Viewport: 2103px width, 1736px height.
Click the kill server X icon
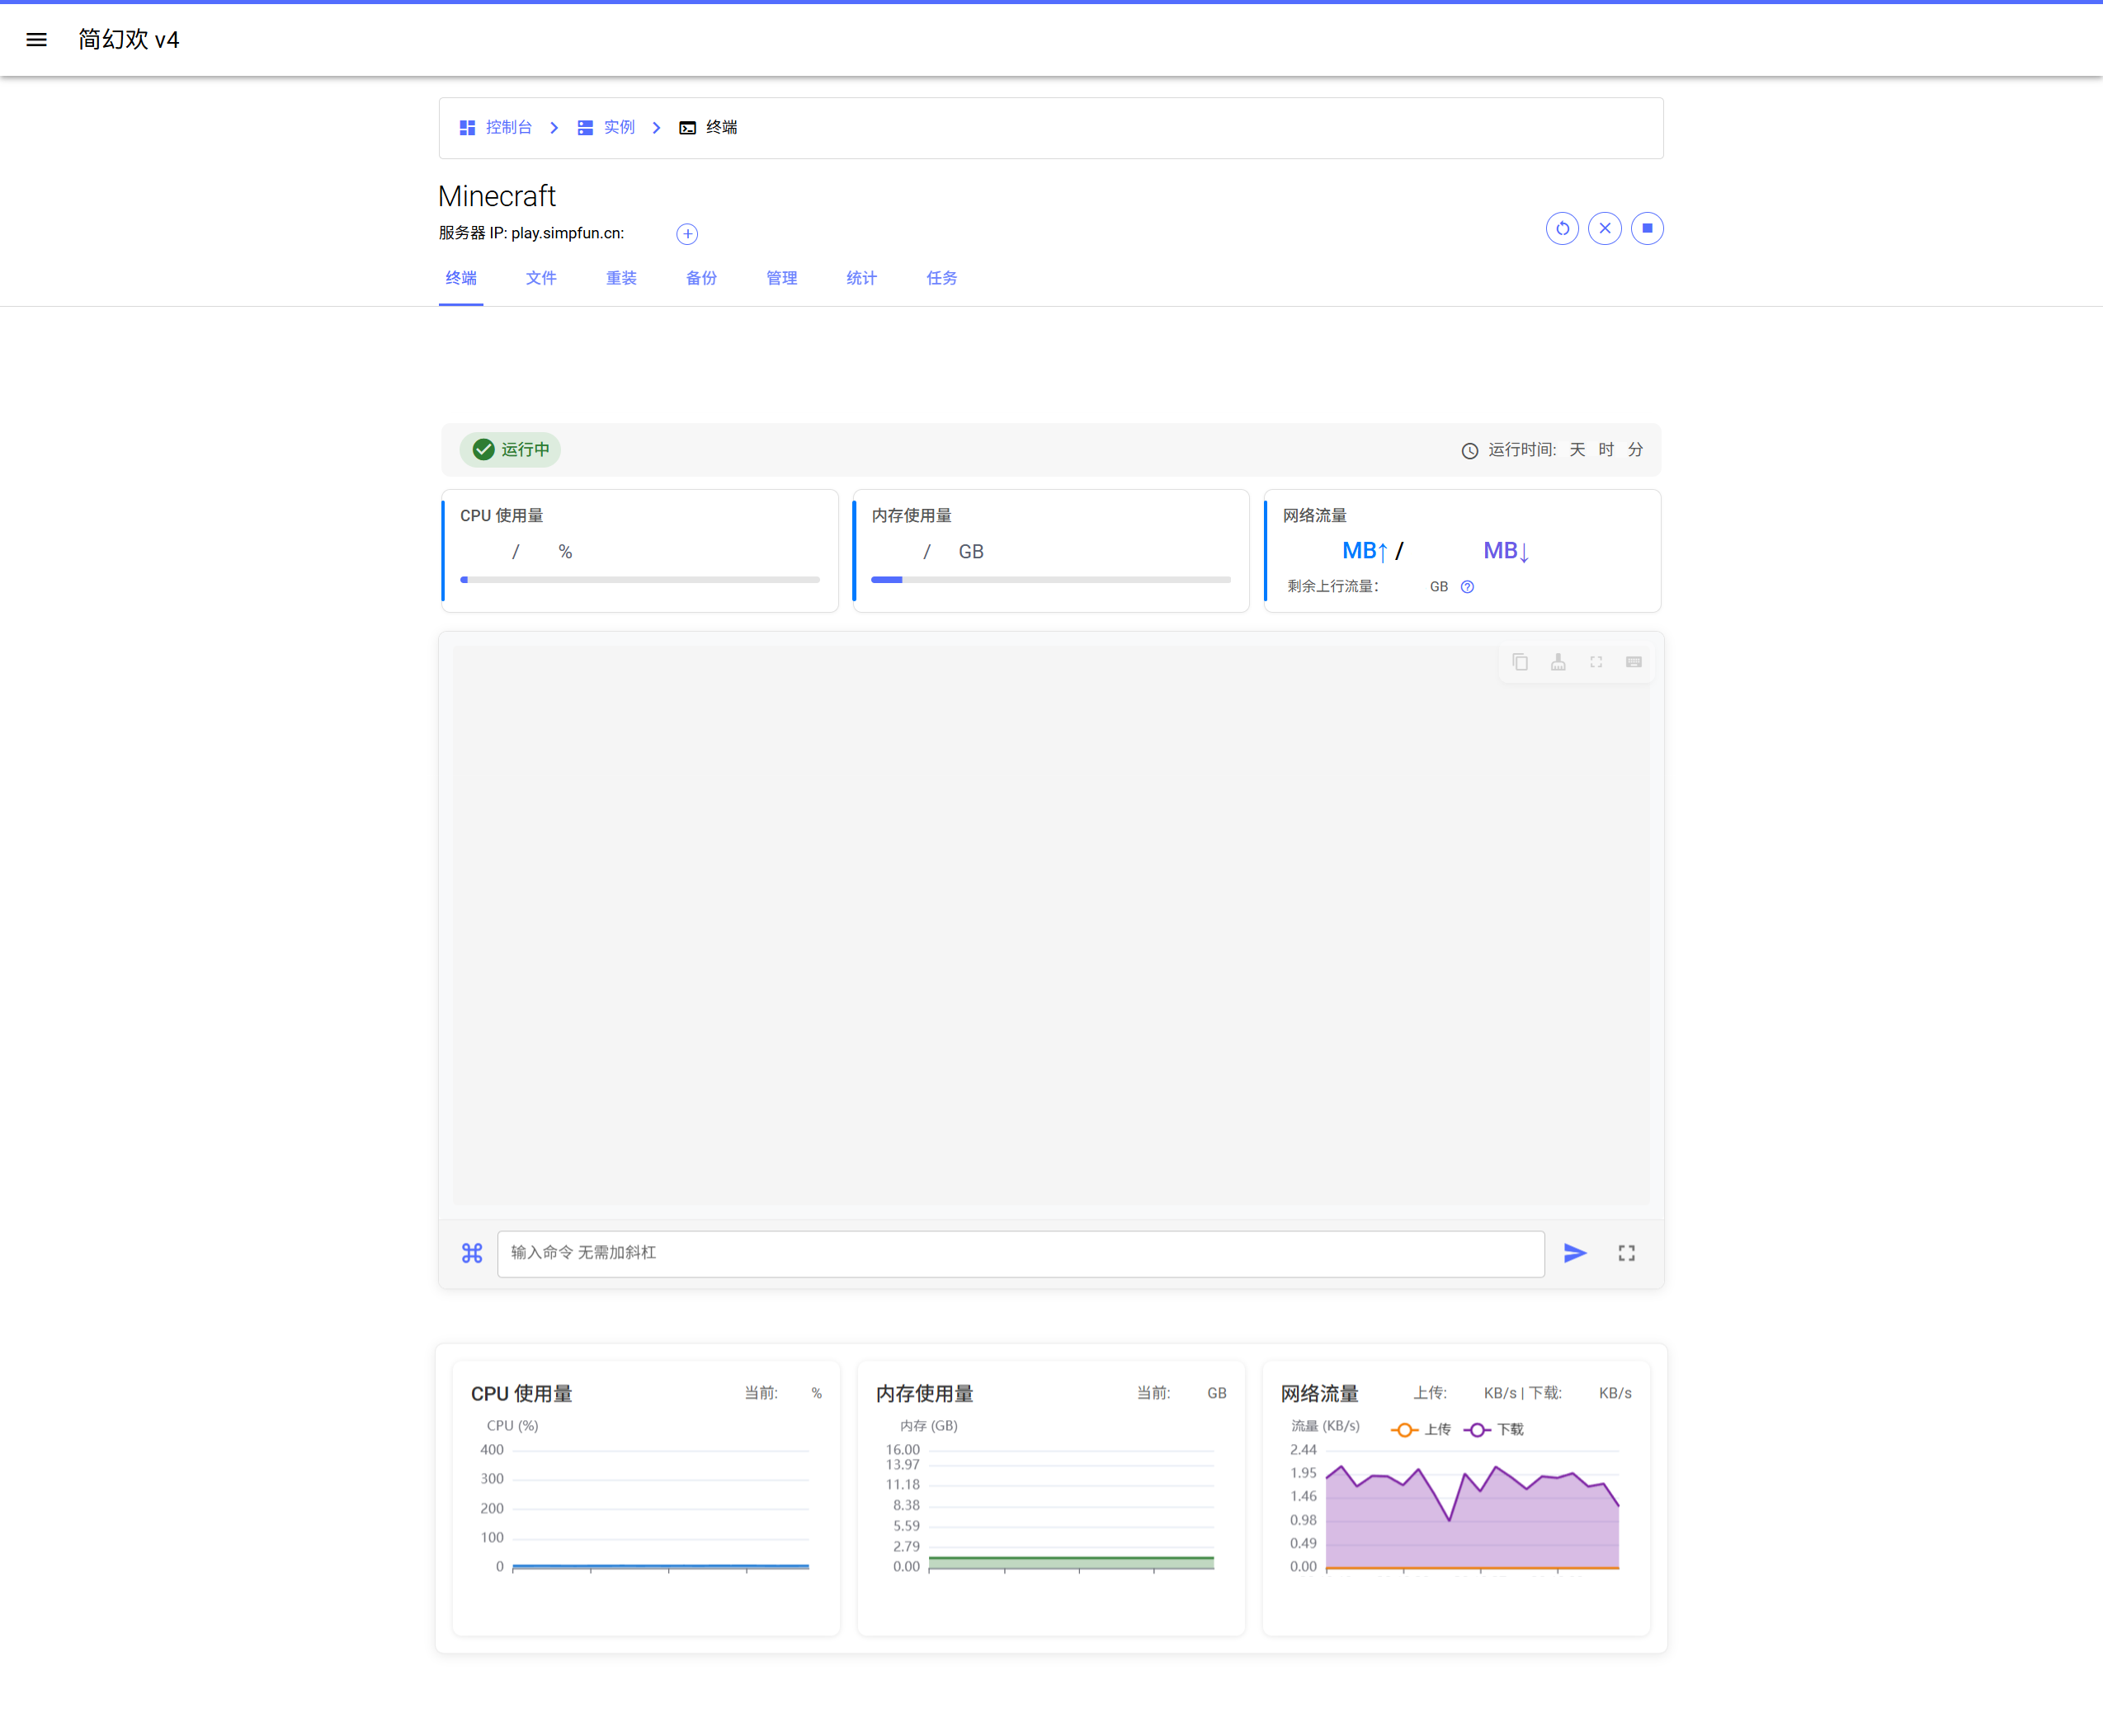[1605, 229]
